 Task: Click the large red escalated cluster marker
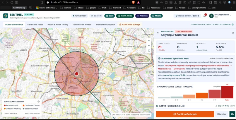click(x=77, y=74)
